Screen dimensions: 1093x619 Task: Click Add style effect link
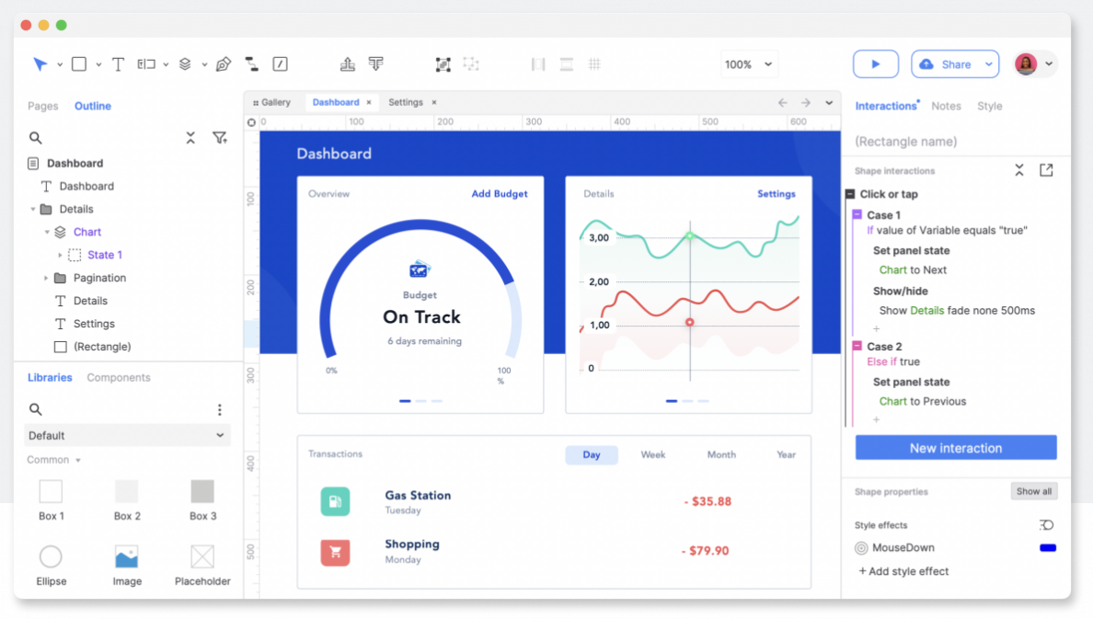903,571
